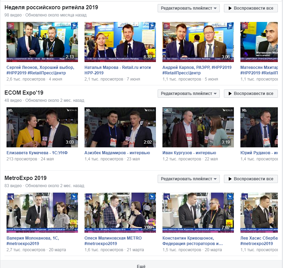Open Наталья Марова video thumbnail
This screenshot has width=283, height=268.
(120, 42)
